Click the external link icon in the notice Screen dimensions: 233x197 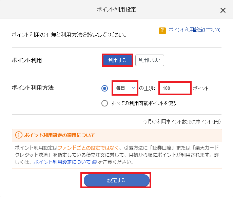point(94,162)
